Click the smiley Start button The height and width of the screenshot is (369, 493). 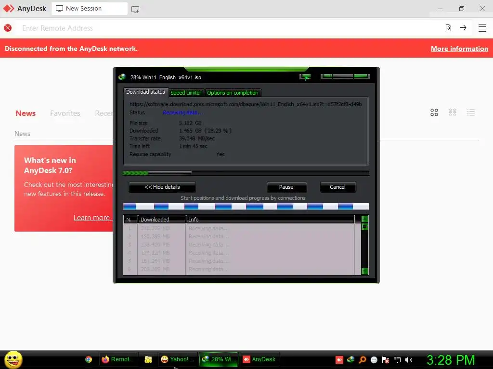(x=13, y=359)
